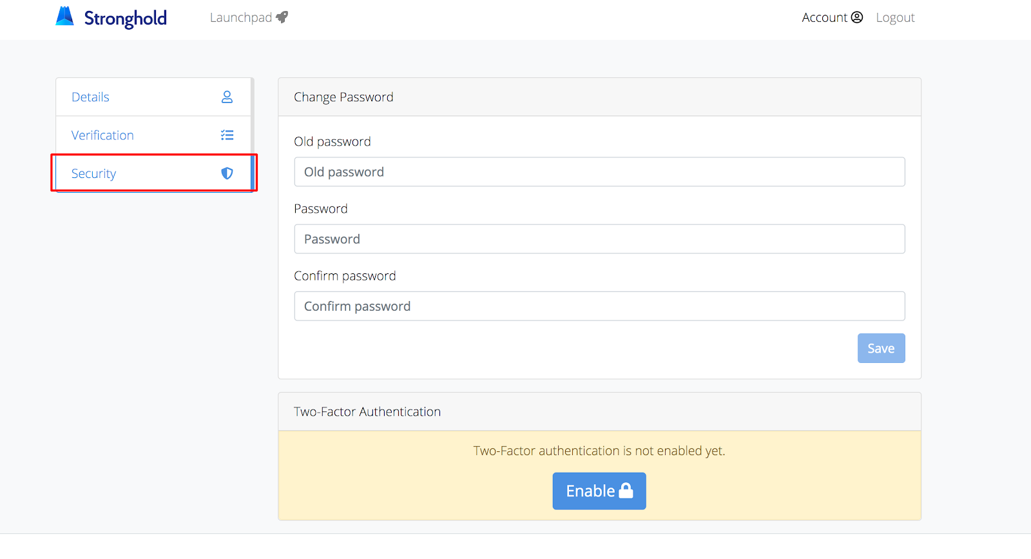The image size is (1031, 559).
Task: Click the Verification checklist icon
Action: coord(227,135)
